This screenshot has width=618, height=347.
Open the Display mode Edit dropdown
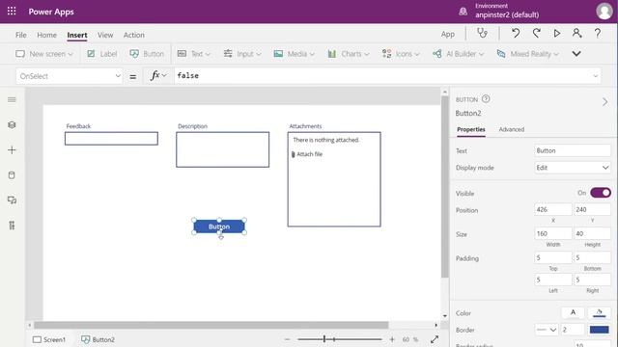[573, 168]
